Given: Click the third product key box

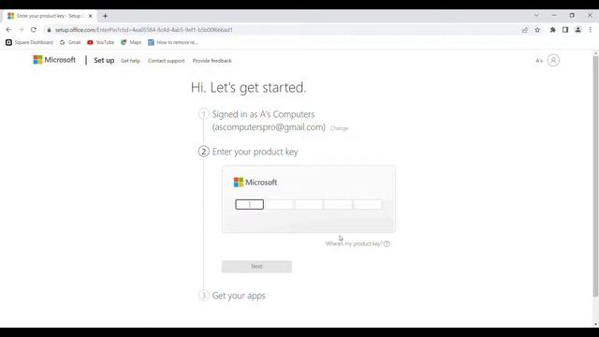Looking at the screenshot, I should (x=309, y=204).
